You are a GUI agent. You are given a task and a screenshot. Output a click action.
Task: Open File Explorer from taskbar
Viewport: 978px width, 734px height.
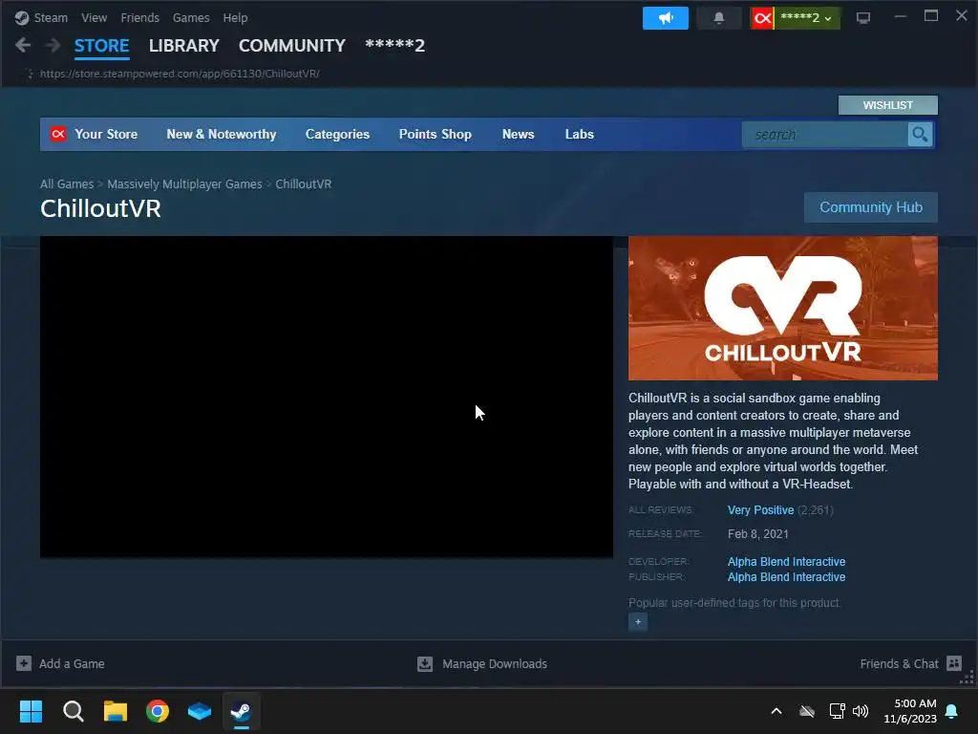coord(116,711)
